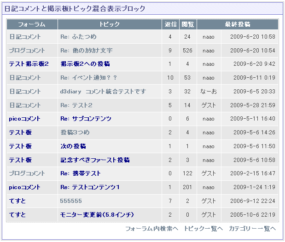Open the 'Re: 携帯テスト' topic
The height and width of the screenshot is (242, 285).
coord(80,173)
